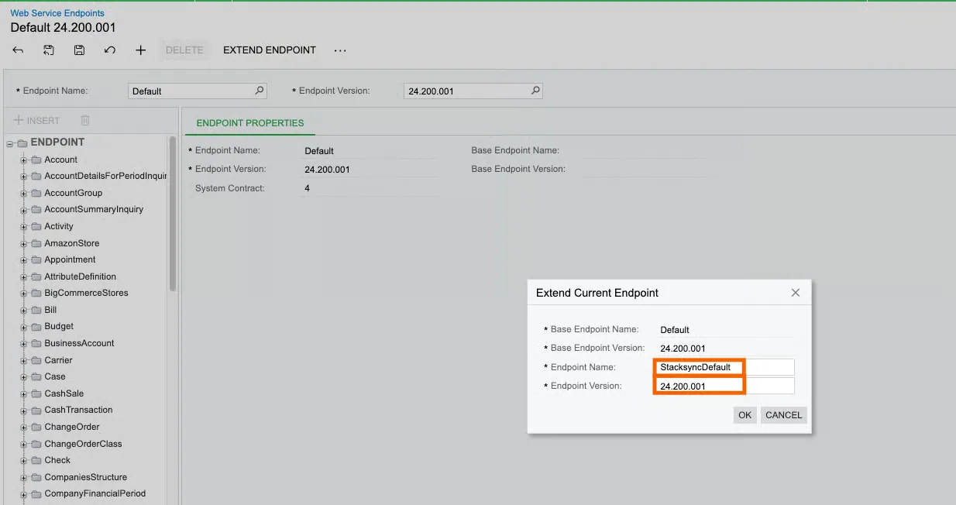Open the Web Service Endpoints breadcrumb link
Screen dimensions: 956x505
point(57,13)
